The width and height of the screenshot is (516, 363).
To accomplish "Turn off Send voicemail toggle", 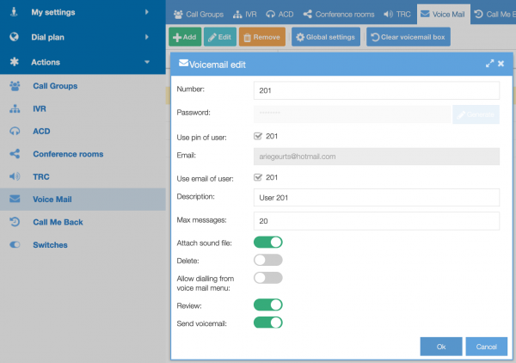I will [267, 323].
